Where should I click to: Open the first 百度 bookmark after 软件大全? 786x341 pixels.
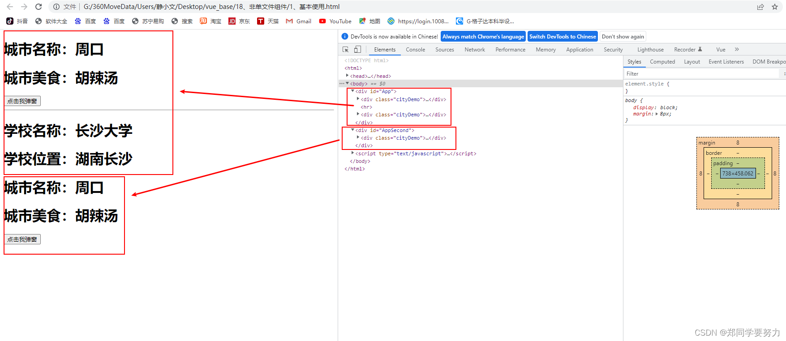[x=85, y=21]
